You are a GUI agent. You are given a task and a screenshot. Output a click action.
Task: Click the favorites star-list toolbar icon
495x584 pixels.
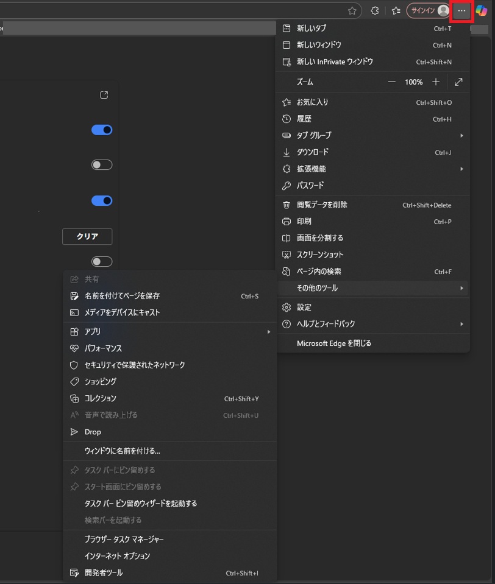(x=396, y=11)
